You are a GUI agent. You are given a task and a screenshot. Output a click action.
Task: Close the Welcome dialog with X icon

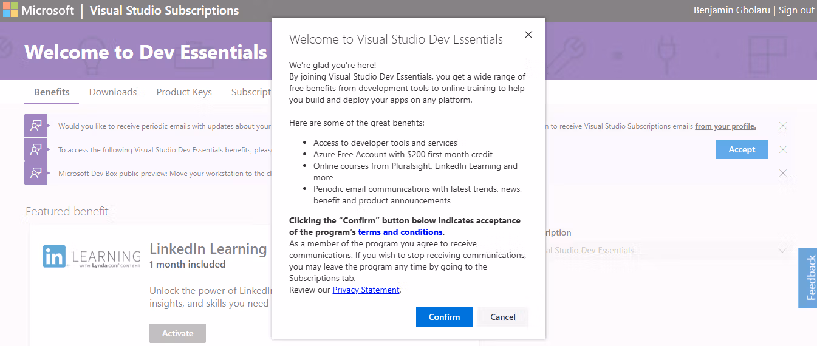click(x=528, y=35)
